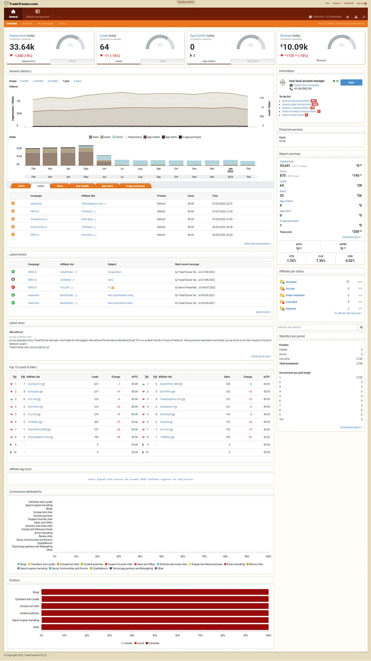Image resolution: width=371 pixels, height=661 pixels.
Task: Click the Cancelled affiliates status icon
Action: (282, 302)
